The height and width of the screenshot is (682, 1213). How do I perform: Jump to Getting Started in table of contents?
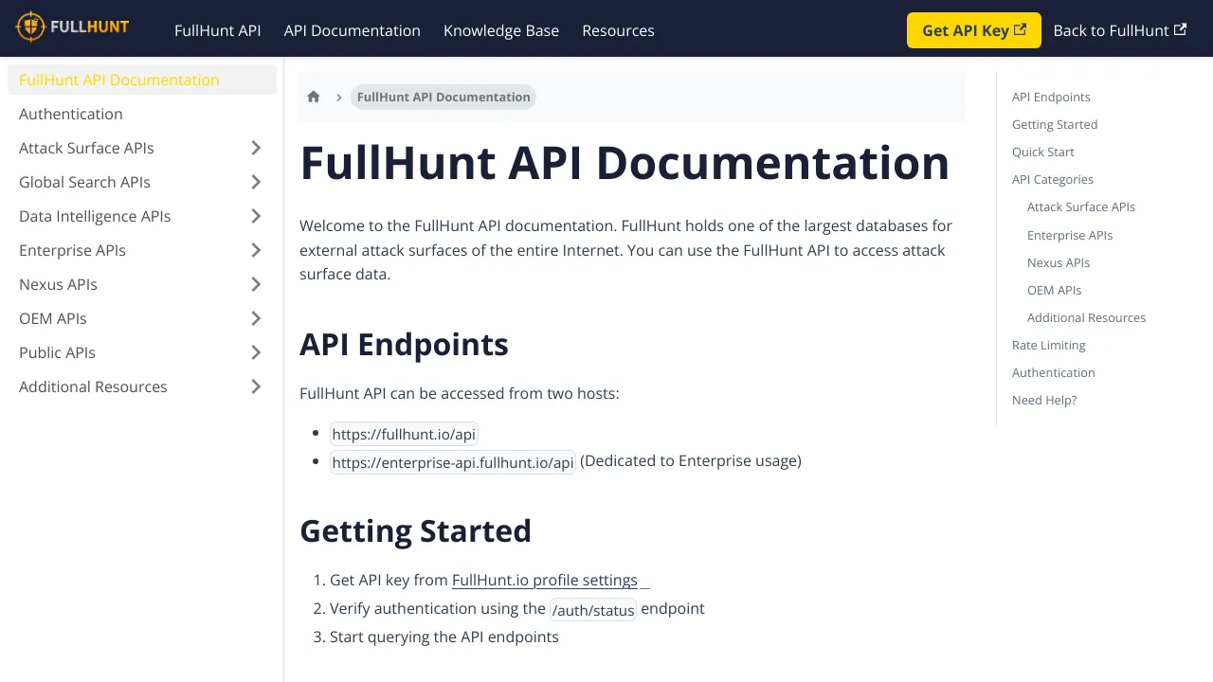[1055, 124]
